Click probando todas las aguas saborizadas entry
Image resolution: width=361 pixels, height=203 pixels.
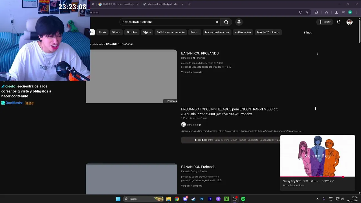coord(206,67)
